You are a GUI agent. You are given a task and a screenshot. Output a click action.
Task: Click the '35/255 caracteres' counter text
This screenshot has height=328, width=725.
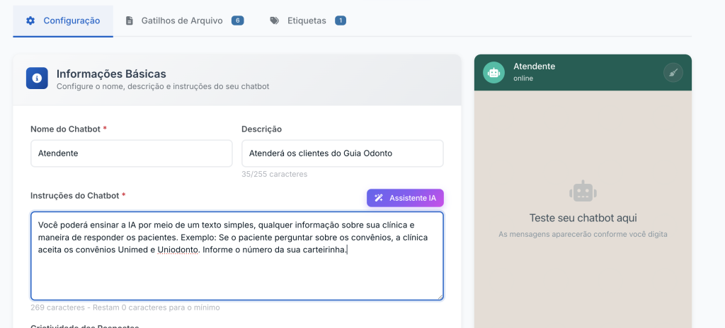pos(274,174)
